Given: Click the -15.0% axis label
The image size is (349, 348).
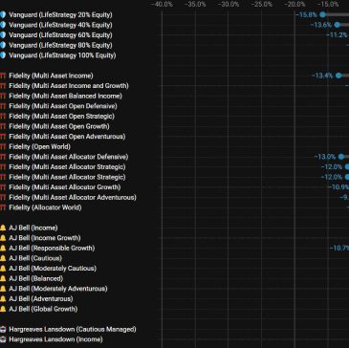Looking at the screenshot, I should pyautogui.click(x=328, y=4).
